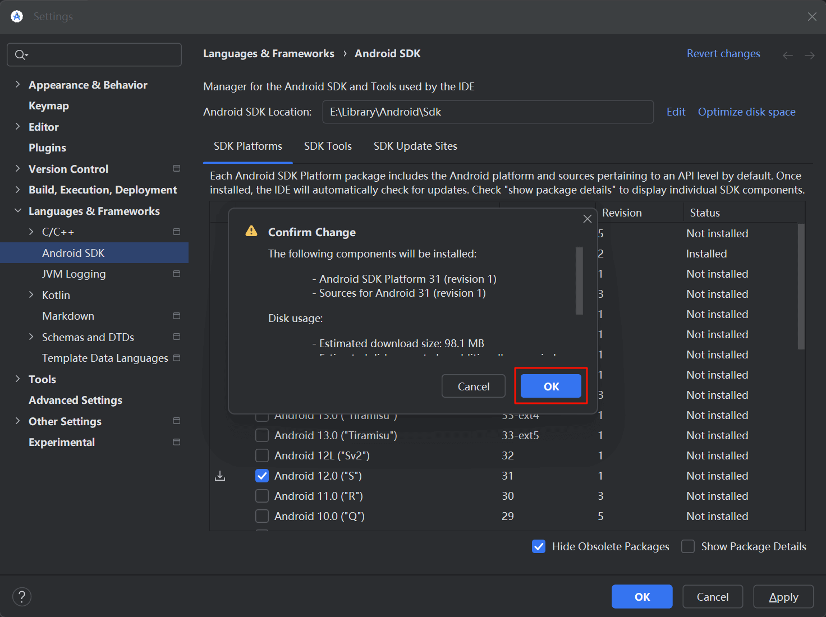The image size is (826, 617).
Task: Cancel the Confirm Change dialog
Action: (474, 386)
